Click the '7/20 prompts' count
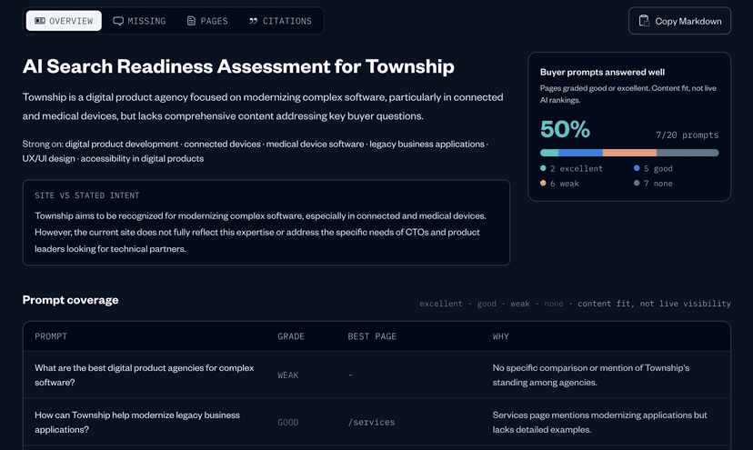The image size is (753, 450). [x=688, y=135]
